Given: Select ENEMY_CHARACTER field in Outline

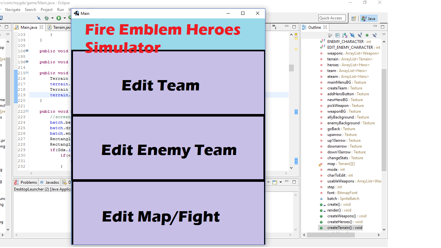Looking at the screenshot, I should click(x=349, y=42).
